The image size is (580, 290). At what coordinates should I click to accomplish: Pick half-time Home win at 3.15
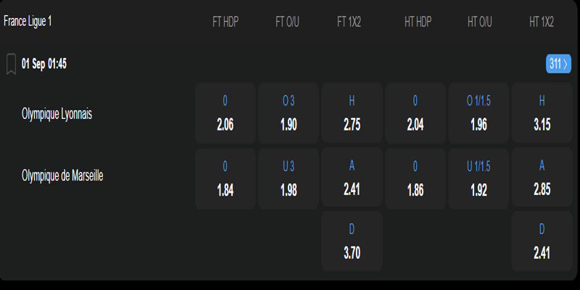(x=542, y=113)
